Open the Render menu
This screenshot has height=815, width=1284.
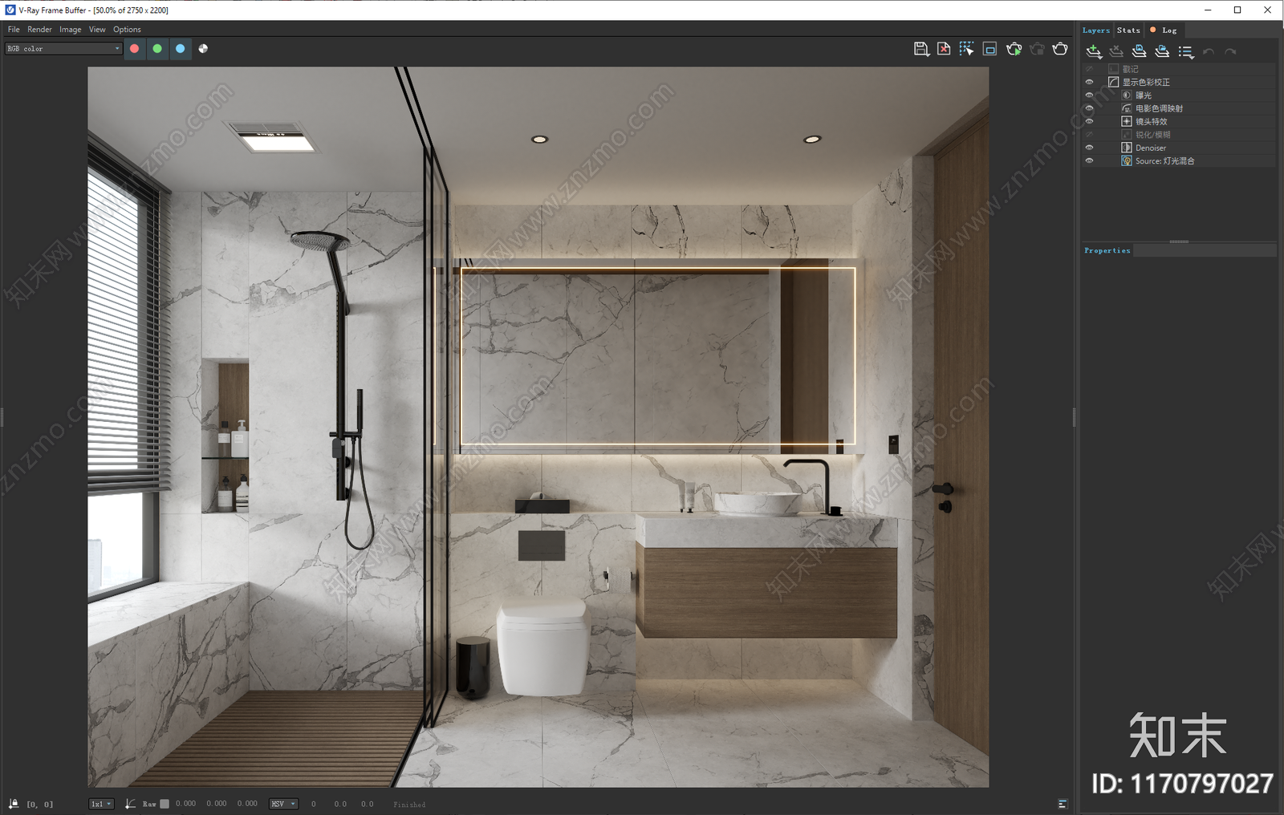[39, 30]
